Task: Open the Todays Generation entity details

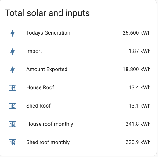Action: point(48,33)
